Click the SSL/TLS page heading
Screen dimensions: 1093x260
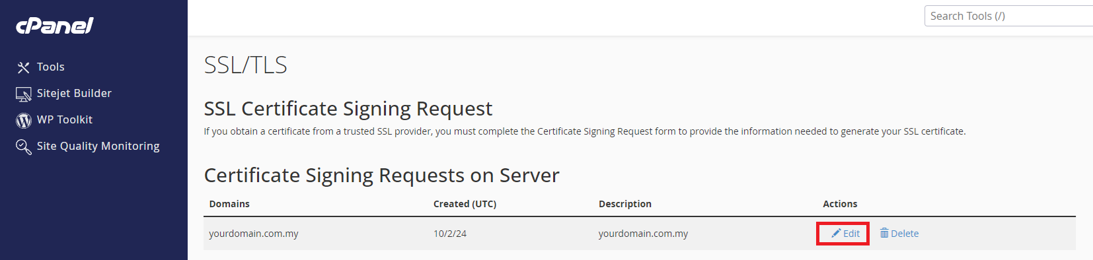pos(246,65)
